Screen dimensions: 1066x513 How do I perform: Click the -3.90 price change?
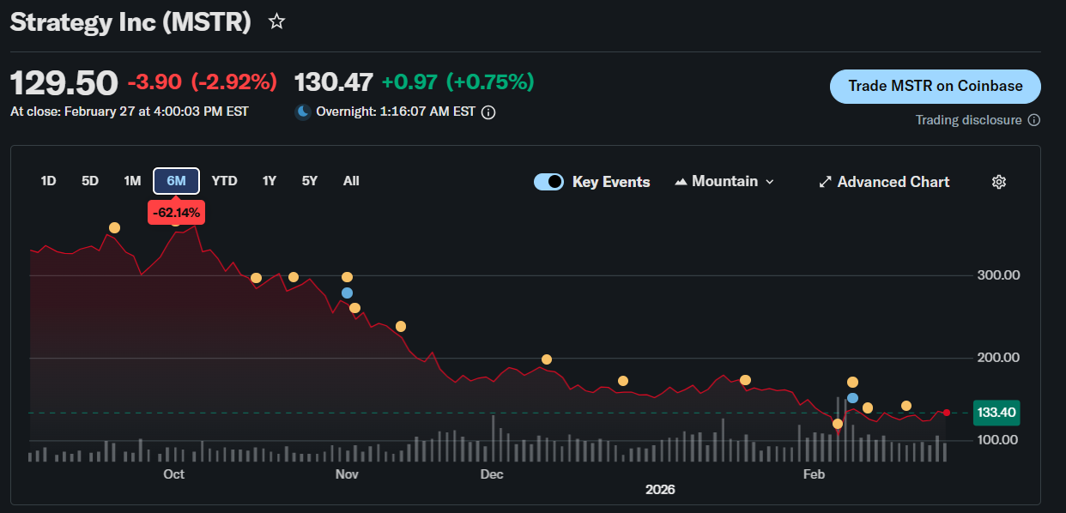(x=154, y=82)
